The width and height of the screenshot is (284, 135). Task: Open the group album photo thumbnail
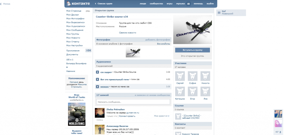pyautogui.click(x=133, y=52)
